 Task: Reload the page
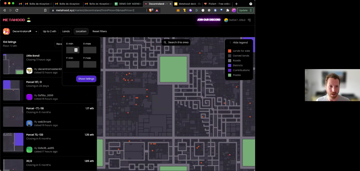pos(17,10)
